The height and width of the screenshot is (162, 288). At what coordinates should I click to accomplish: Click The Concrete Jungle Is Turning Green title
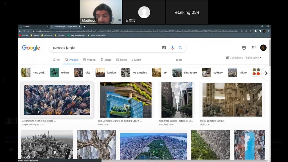pyautogui.click(x=120, y=121)
